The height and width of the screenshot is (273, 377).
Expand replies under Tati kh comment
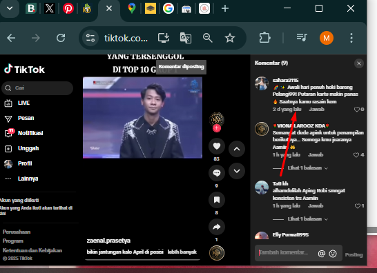pyautogui.click(x=308, y=219)
